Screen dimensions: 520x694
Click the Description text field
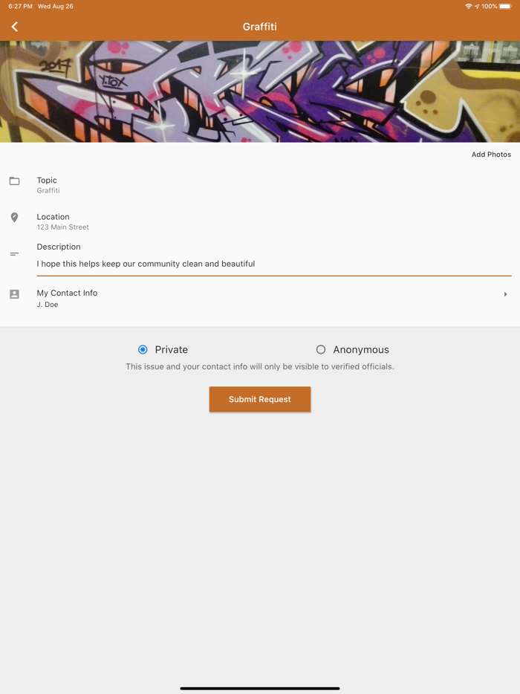tap(274, 264)
